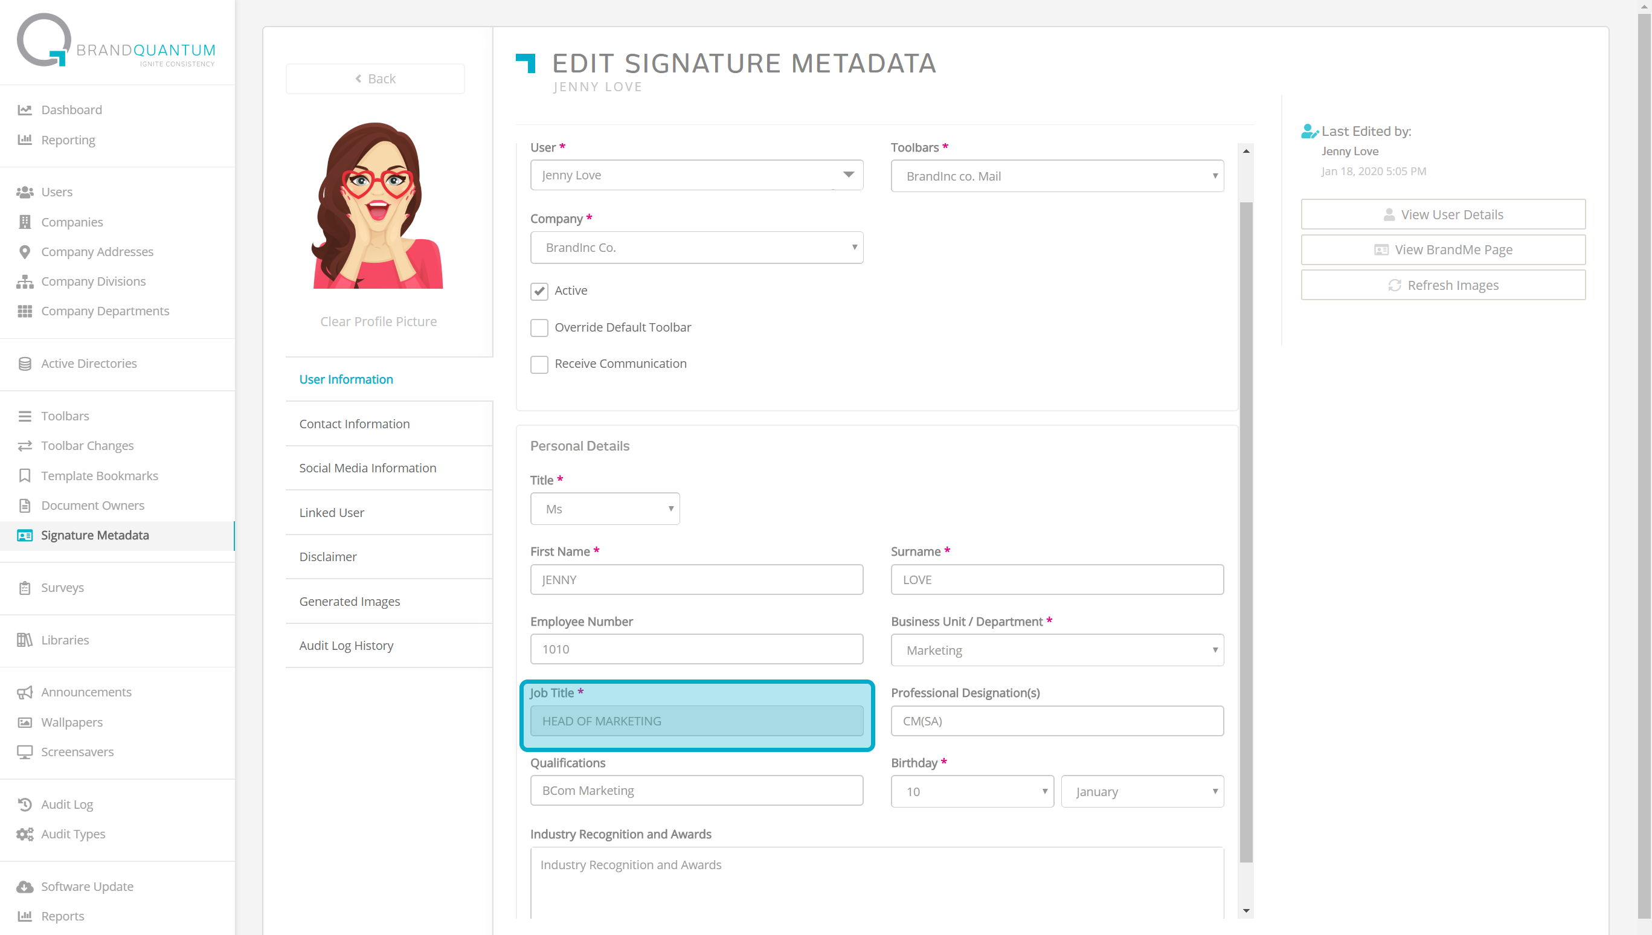Click the Announcements megaphone icon

click(x=24, y=692)
